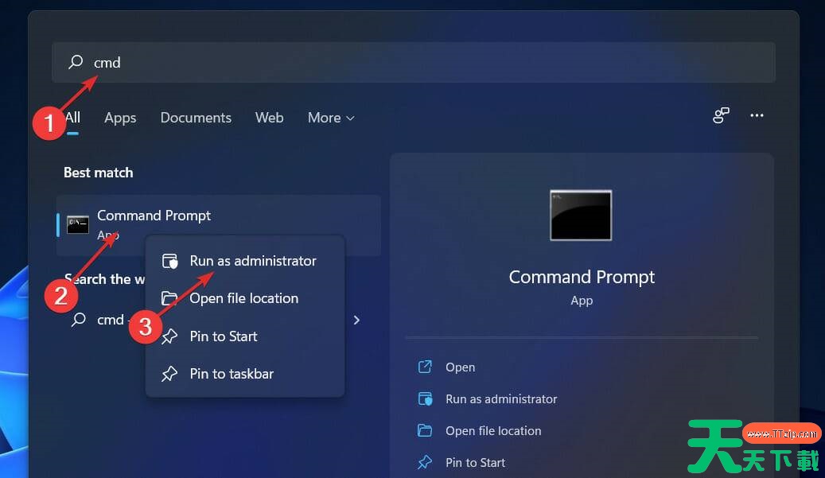Screen dimensions: 825x478
Task: Select the Command Prompt icon under Best match
Action: pyautogui.click(x=78, y=224)
